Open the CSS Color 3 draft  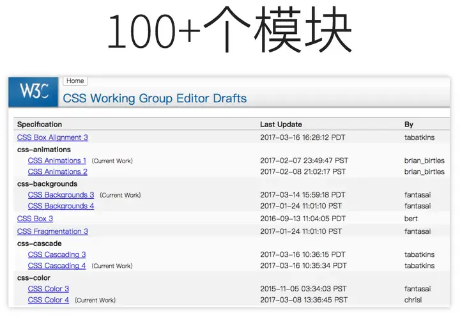(49, 289)
